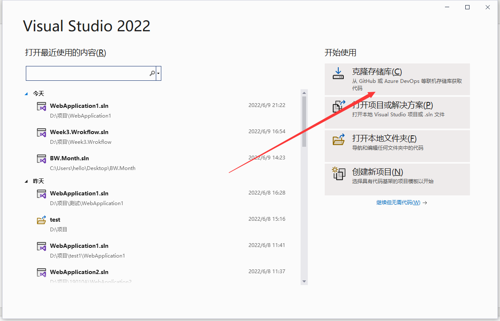Click timestamp 2022/6/8 16:28

coord(267,193)
